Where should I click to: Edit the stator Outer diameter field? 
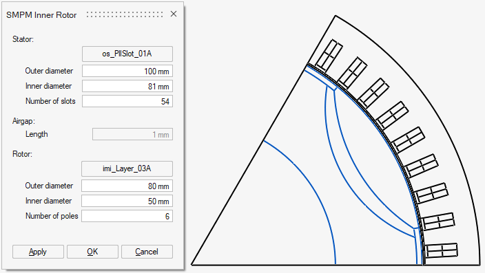point(127,71)
